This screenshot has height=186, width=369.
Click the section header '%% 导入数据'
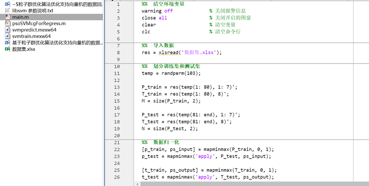click(x=158, y=45)
